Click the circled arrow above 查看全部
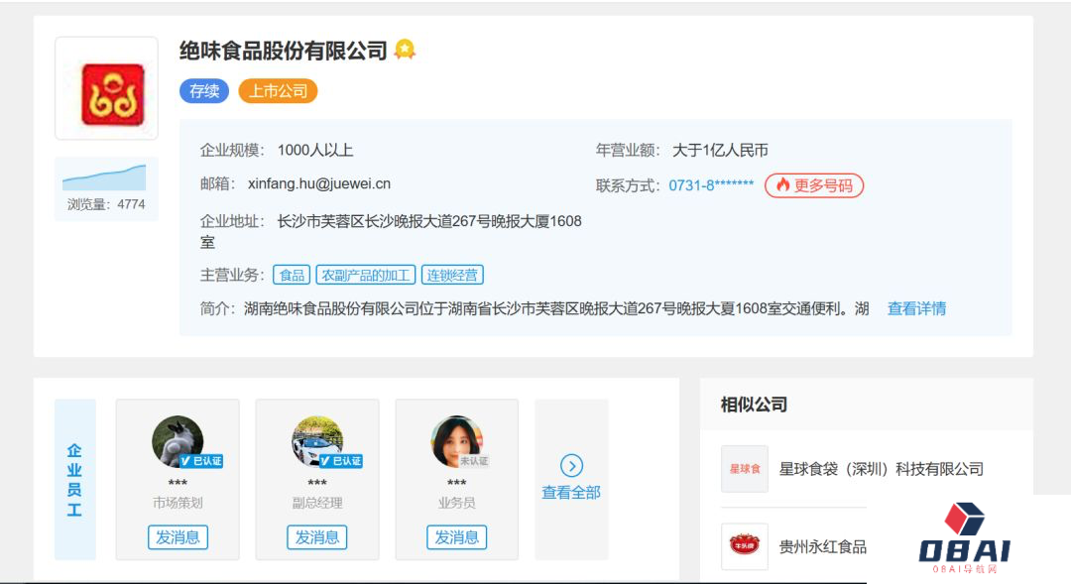Viewport: 1071px width, 584px height. point(572,466)
